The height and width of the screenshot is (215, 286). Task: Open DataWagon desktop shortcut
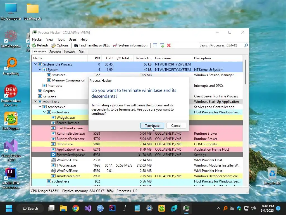point(11,39)
